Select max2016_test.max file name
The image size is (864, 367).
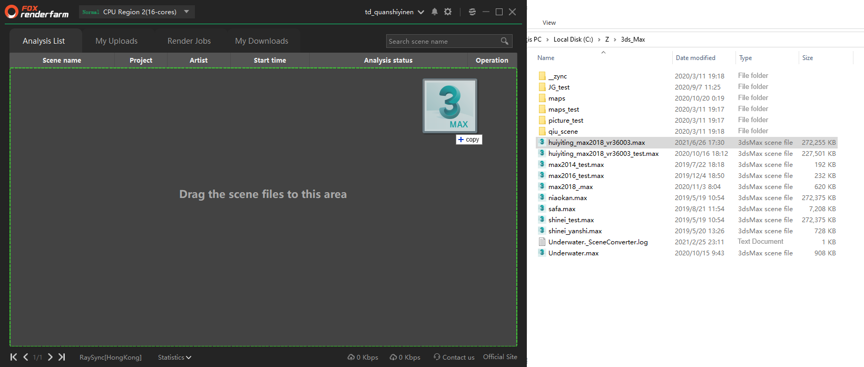tap(576, 176)
